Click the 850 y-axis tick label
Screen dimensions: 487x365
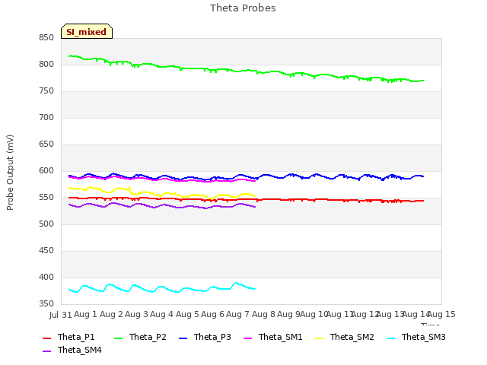(x=46, y=38)
